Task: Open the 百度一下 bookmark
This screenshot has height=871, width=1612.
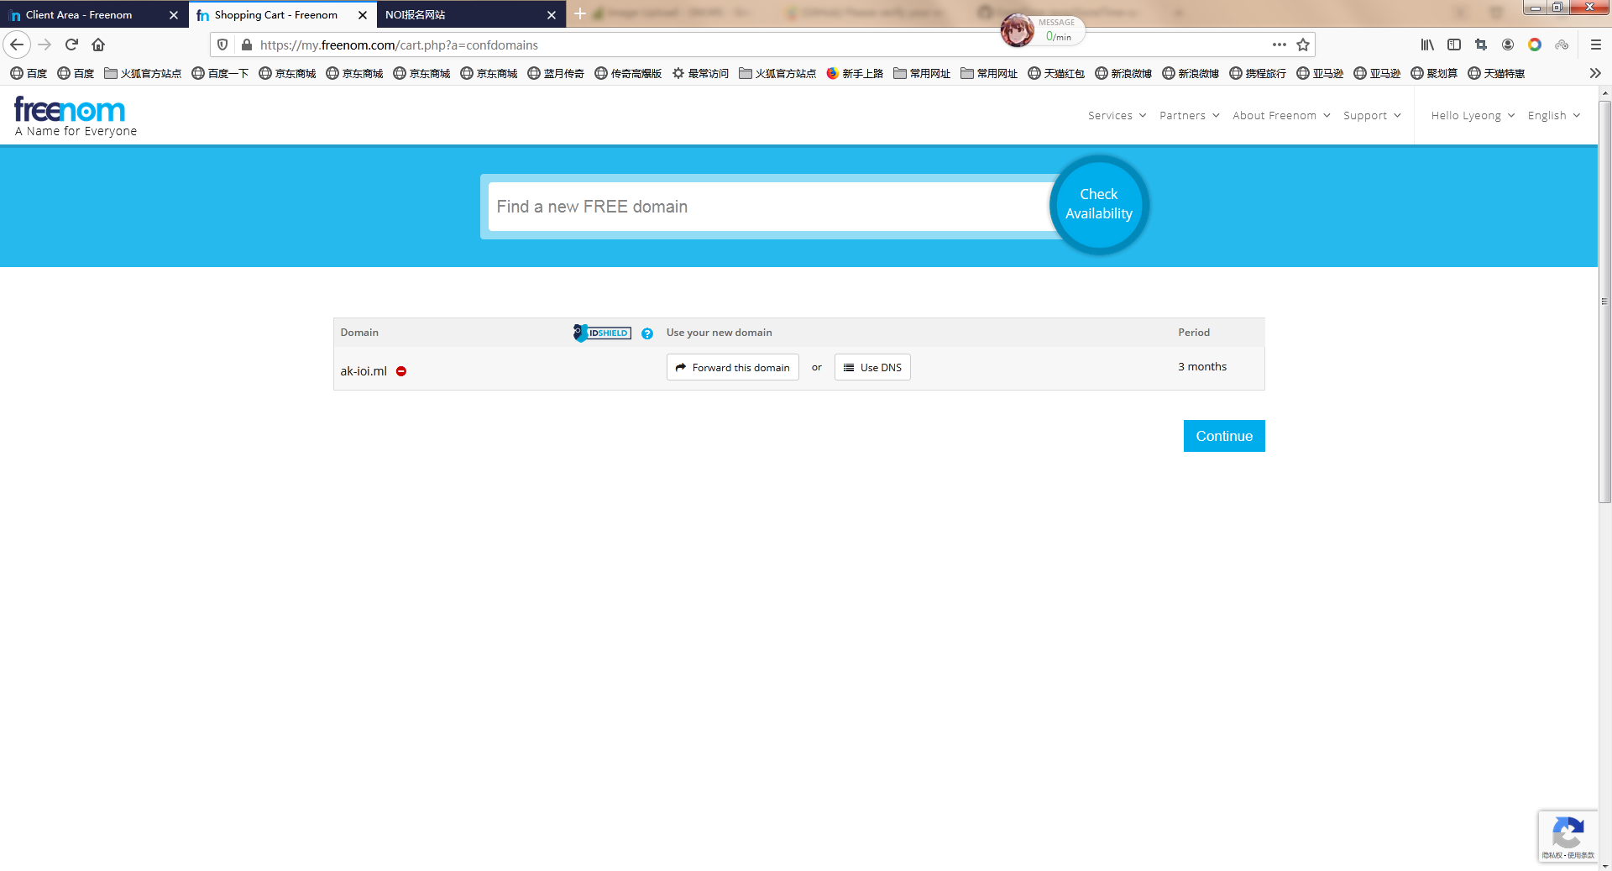Action: tap(220, 73)
